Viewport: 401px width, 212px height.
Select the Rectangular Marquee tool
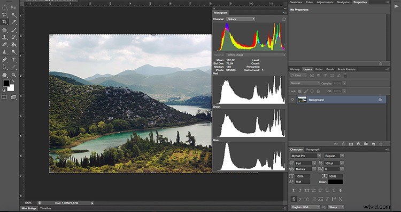5,7
